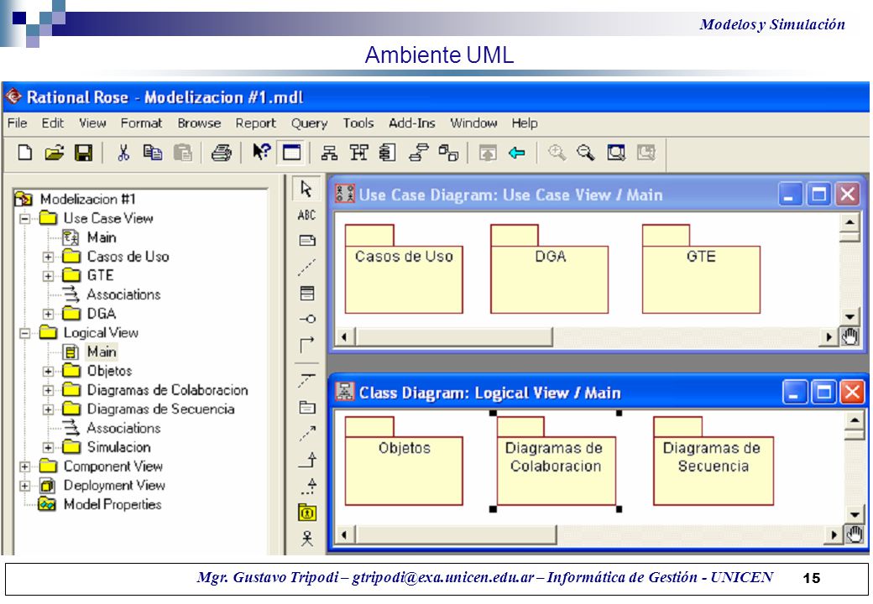Select the Package tool in the toolbox
873x604 pixels.
pos(307,407)
